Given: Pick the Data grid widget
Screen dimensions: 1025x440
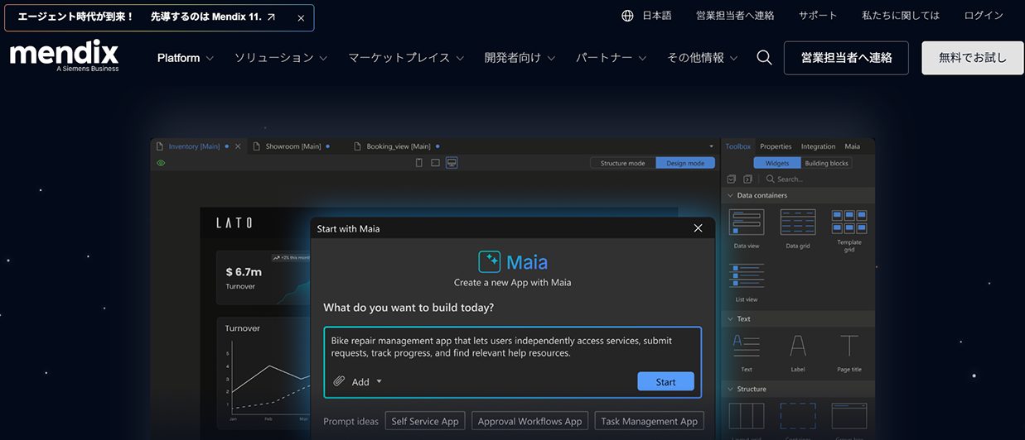Looking at the screenshot, I should coord(798,229).
